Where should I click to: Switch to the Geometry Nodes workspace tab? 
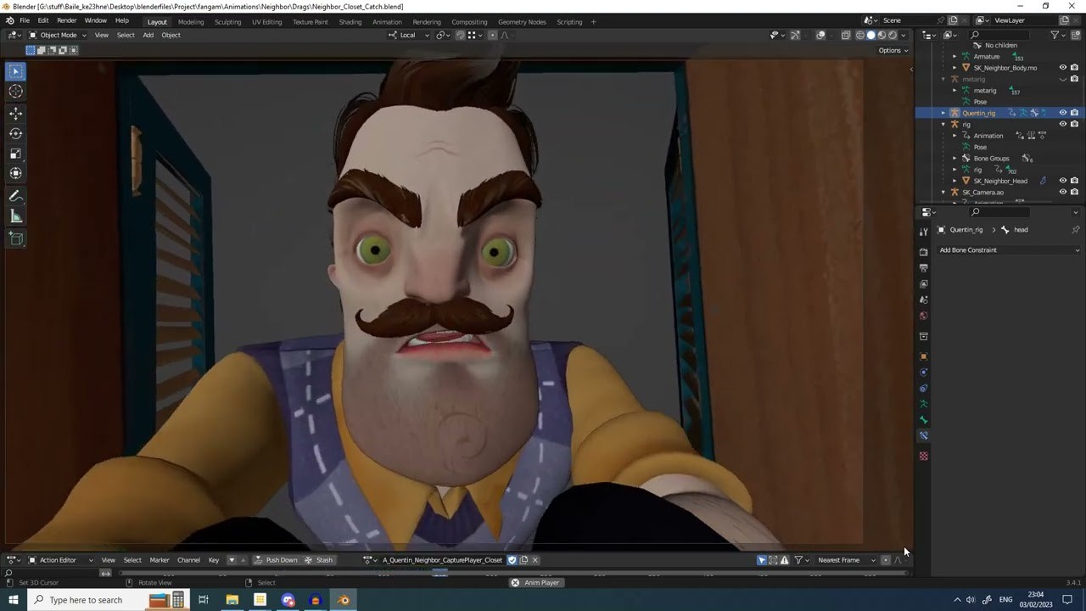(522, 22)
